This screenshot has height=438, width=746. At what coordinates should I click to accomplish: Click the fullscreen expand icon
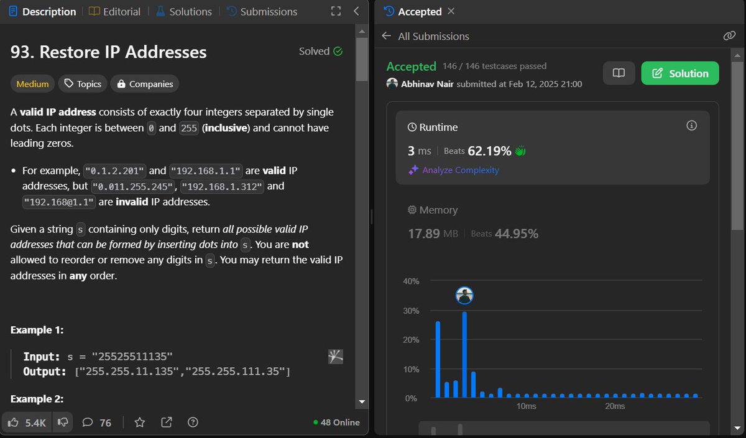click(x=336, y=11)
